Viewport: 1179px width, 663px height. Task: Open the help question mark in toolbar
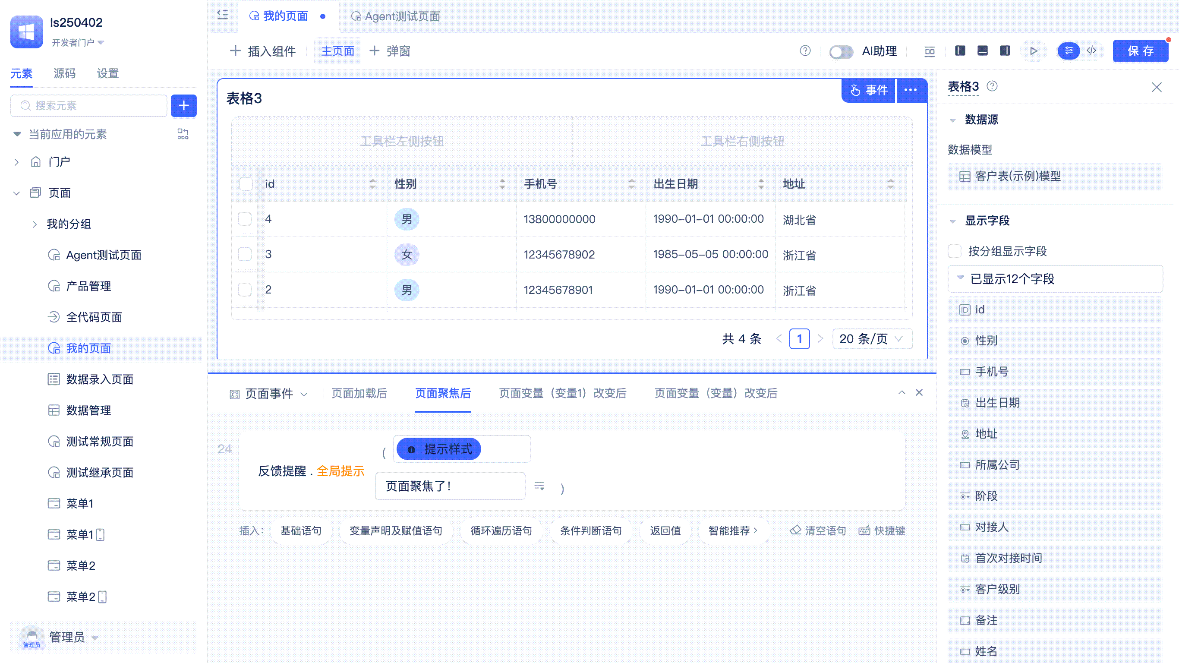click(x=805, y=51)
